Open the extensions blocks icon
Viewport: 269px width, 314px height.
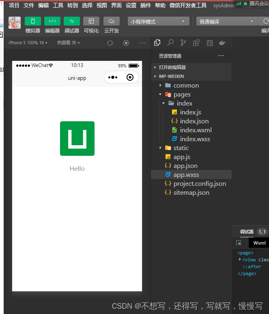click(x=196, y=43)
